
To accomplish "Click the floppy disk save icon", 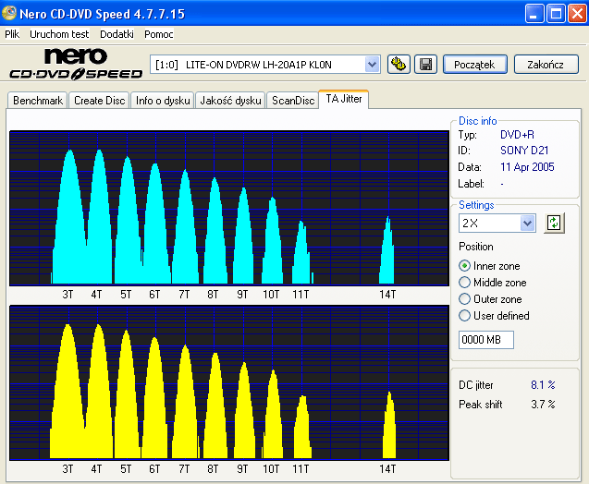I will [425, 64].
